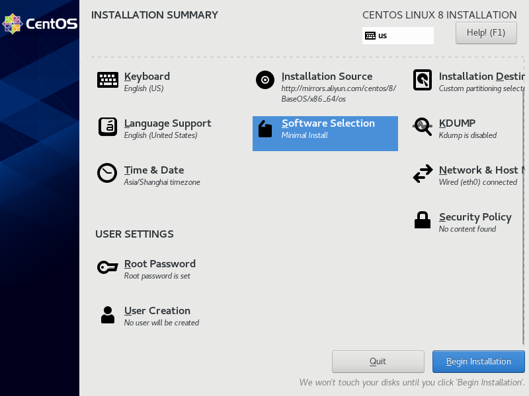Click the Keyboard layout icon

108,80
